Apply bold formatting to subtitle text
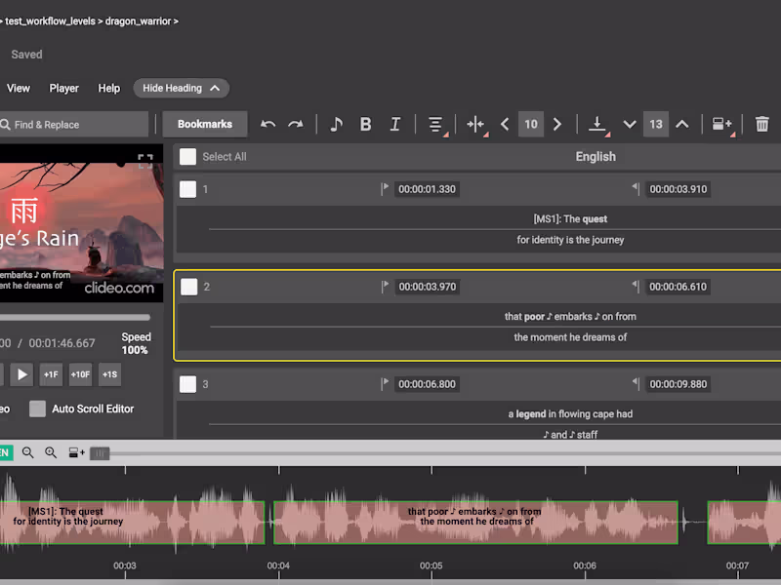781x585 pixels. click(365, 124)
